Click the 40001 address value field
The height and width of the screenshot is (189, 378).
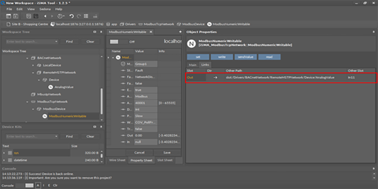click(146, 103)
